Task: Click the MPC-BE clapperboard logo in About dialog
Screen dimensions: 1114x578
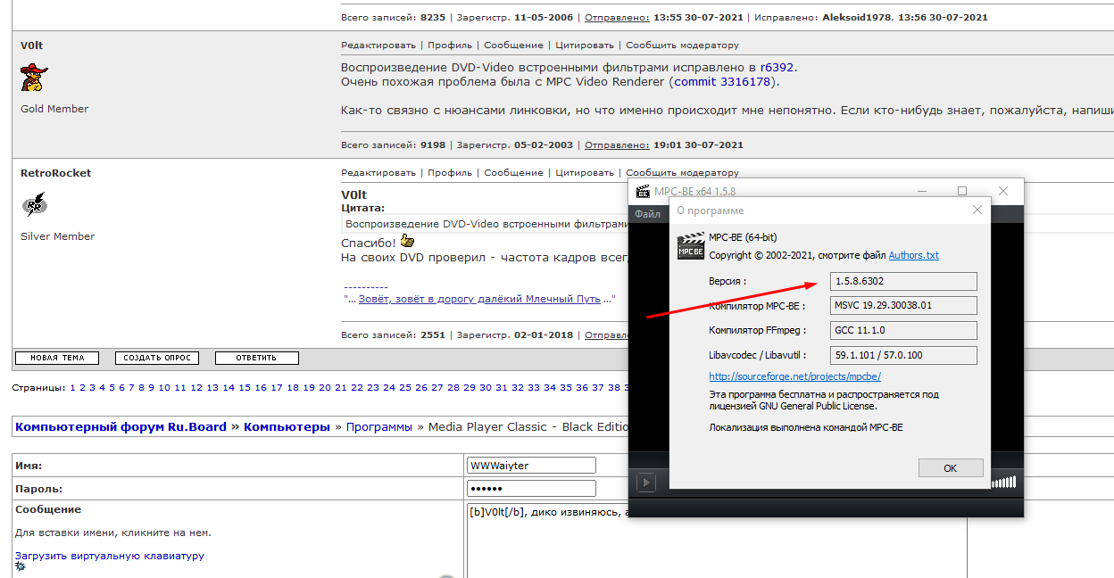Action: coord(691,246)
